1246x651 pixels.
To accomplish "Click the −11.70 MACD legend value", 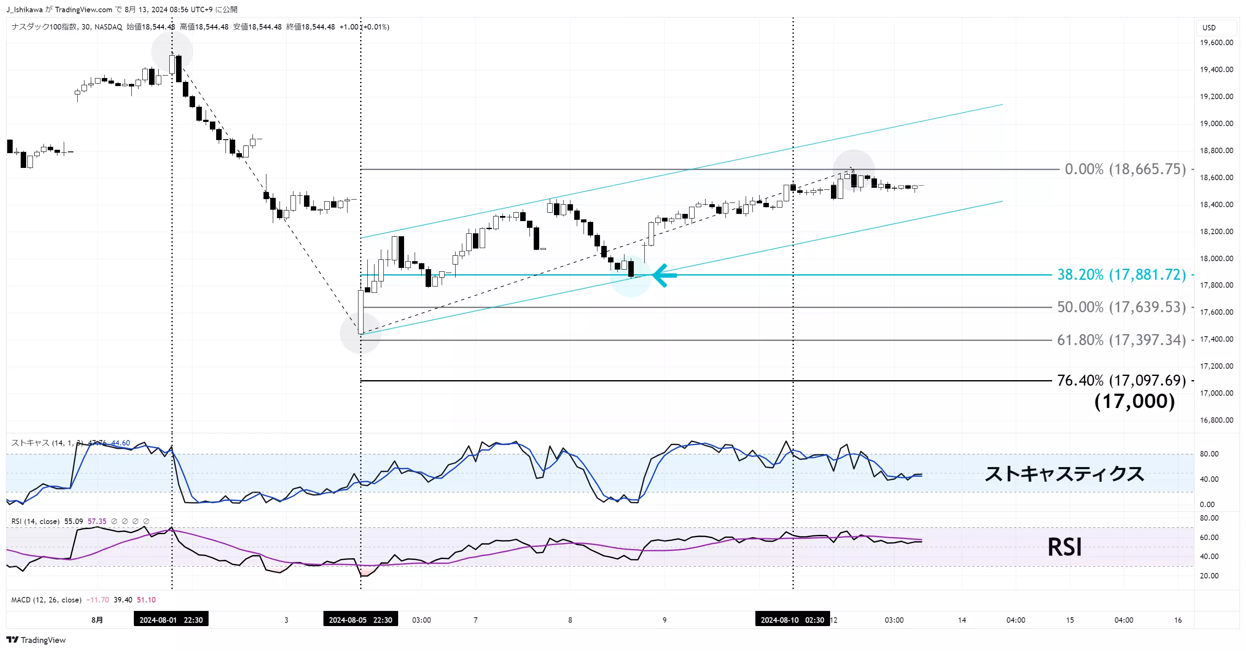I will pyautogui.click(x=98, y=600).
